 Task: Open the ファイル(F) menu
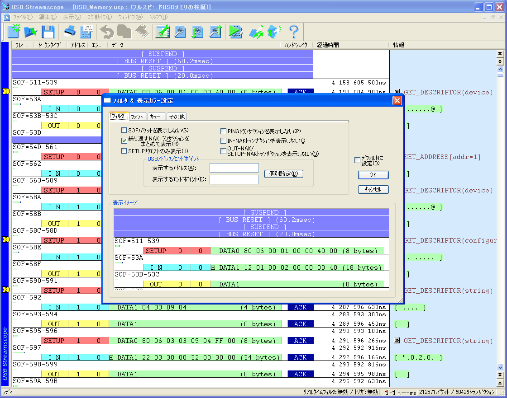23,17
